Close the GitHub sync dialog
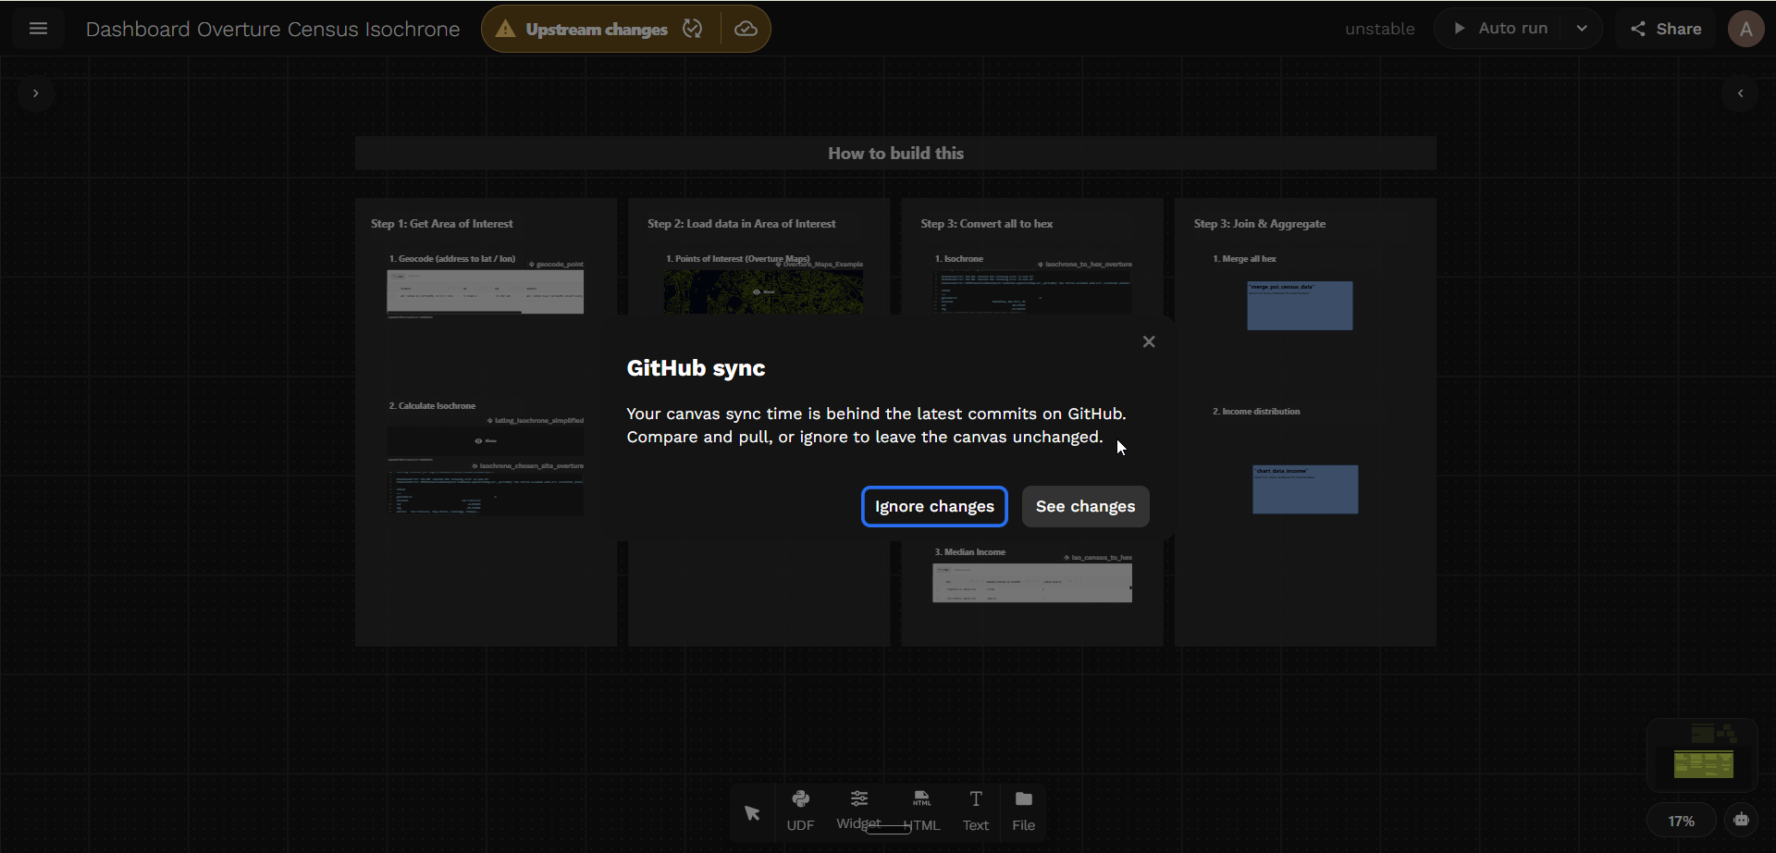Screen dimensions: 1776x853 (1149, 341)
